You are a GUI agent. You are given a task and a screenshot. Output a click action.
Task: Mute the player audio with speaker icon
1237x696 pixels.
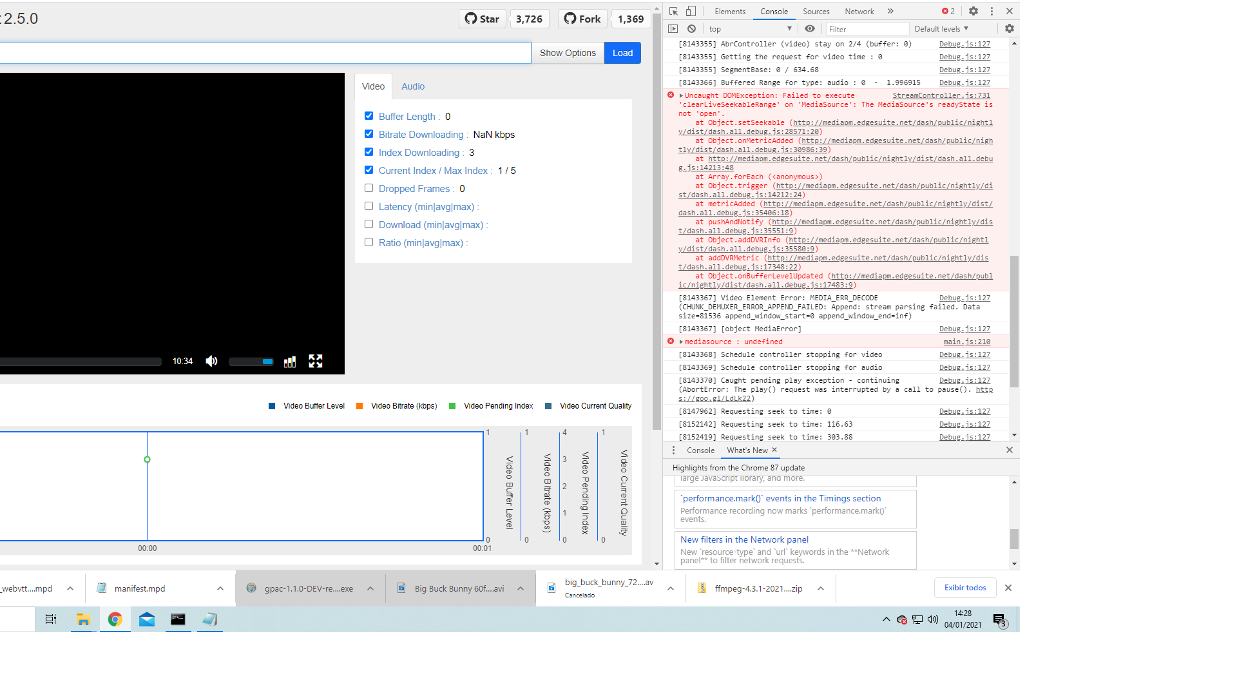tap(211, 361)
